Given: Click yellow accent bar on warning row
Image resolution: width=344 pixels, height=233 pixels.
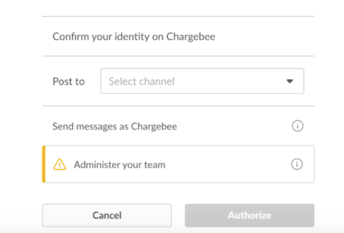Looking at the screenshot, I should click(44, 164).
